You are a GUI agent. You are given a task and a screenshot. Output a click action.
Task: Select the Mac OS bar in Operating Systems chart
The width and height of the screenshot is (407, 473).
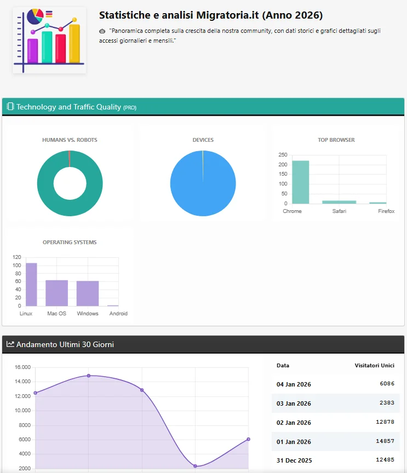[56, 293]
